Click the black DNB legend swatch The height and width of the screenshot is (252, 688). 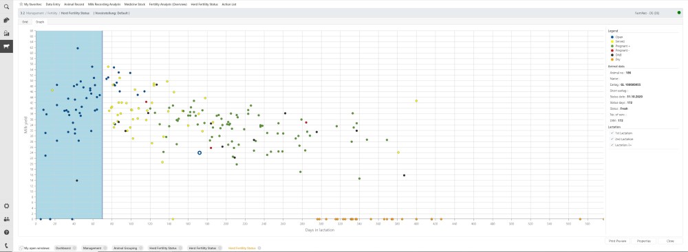point(612,55)
